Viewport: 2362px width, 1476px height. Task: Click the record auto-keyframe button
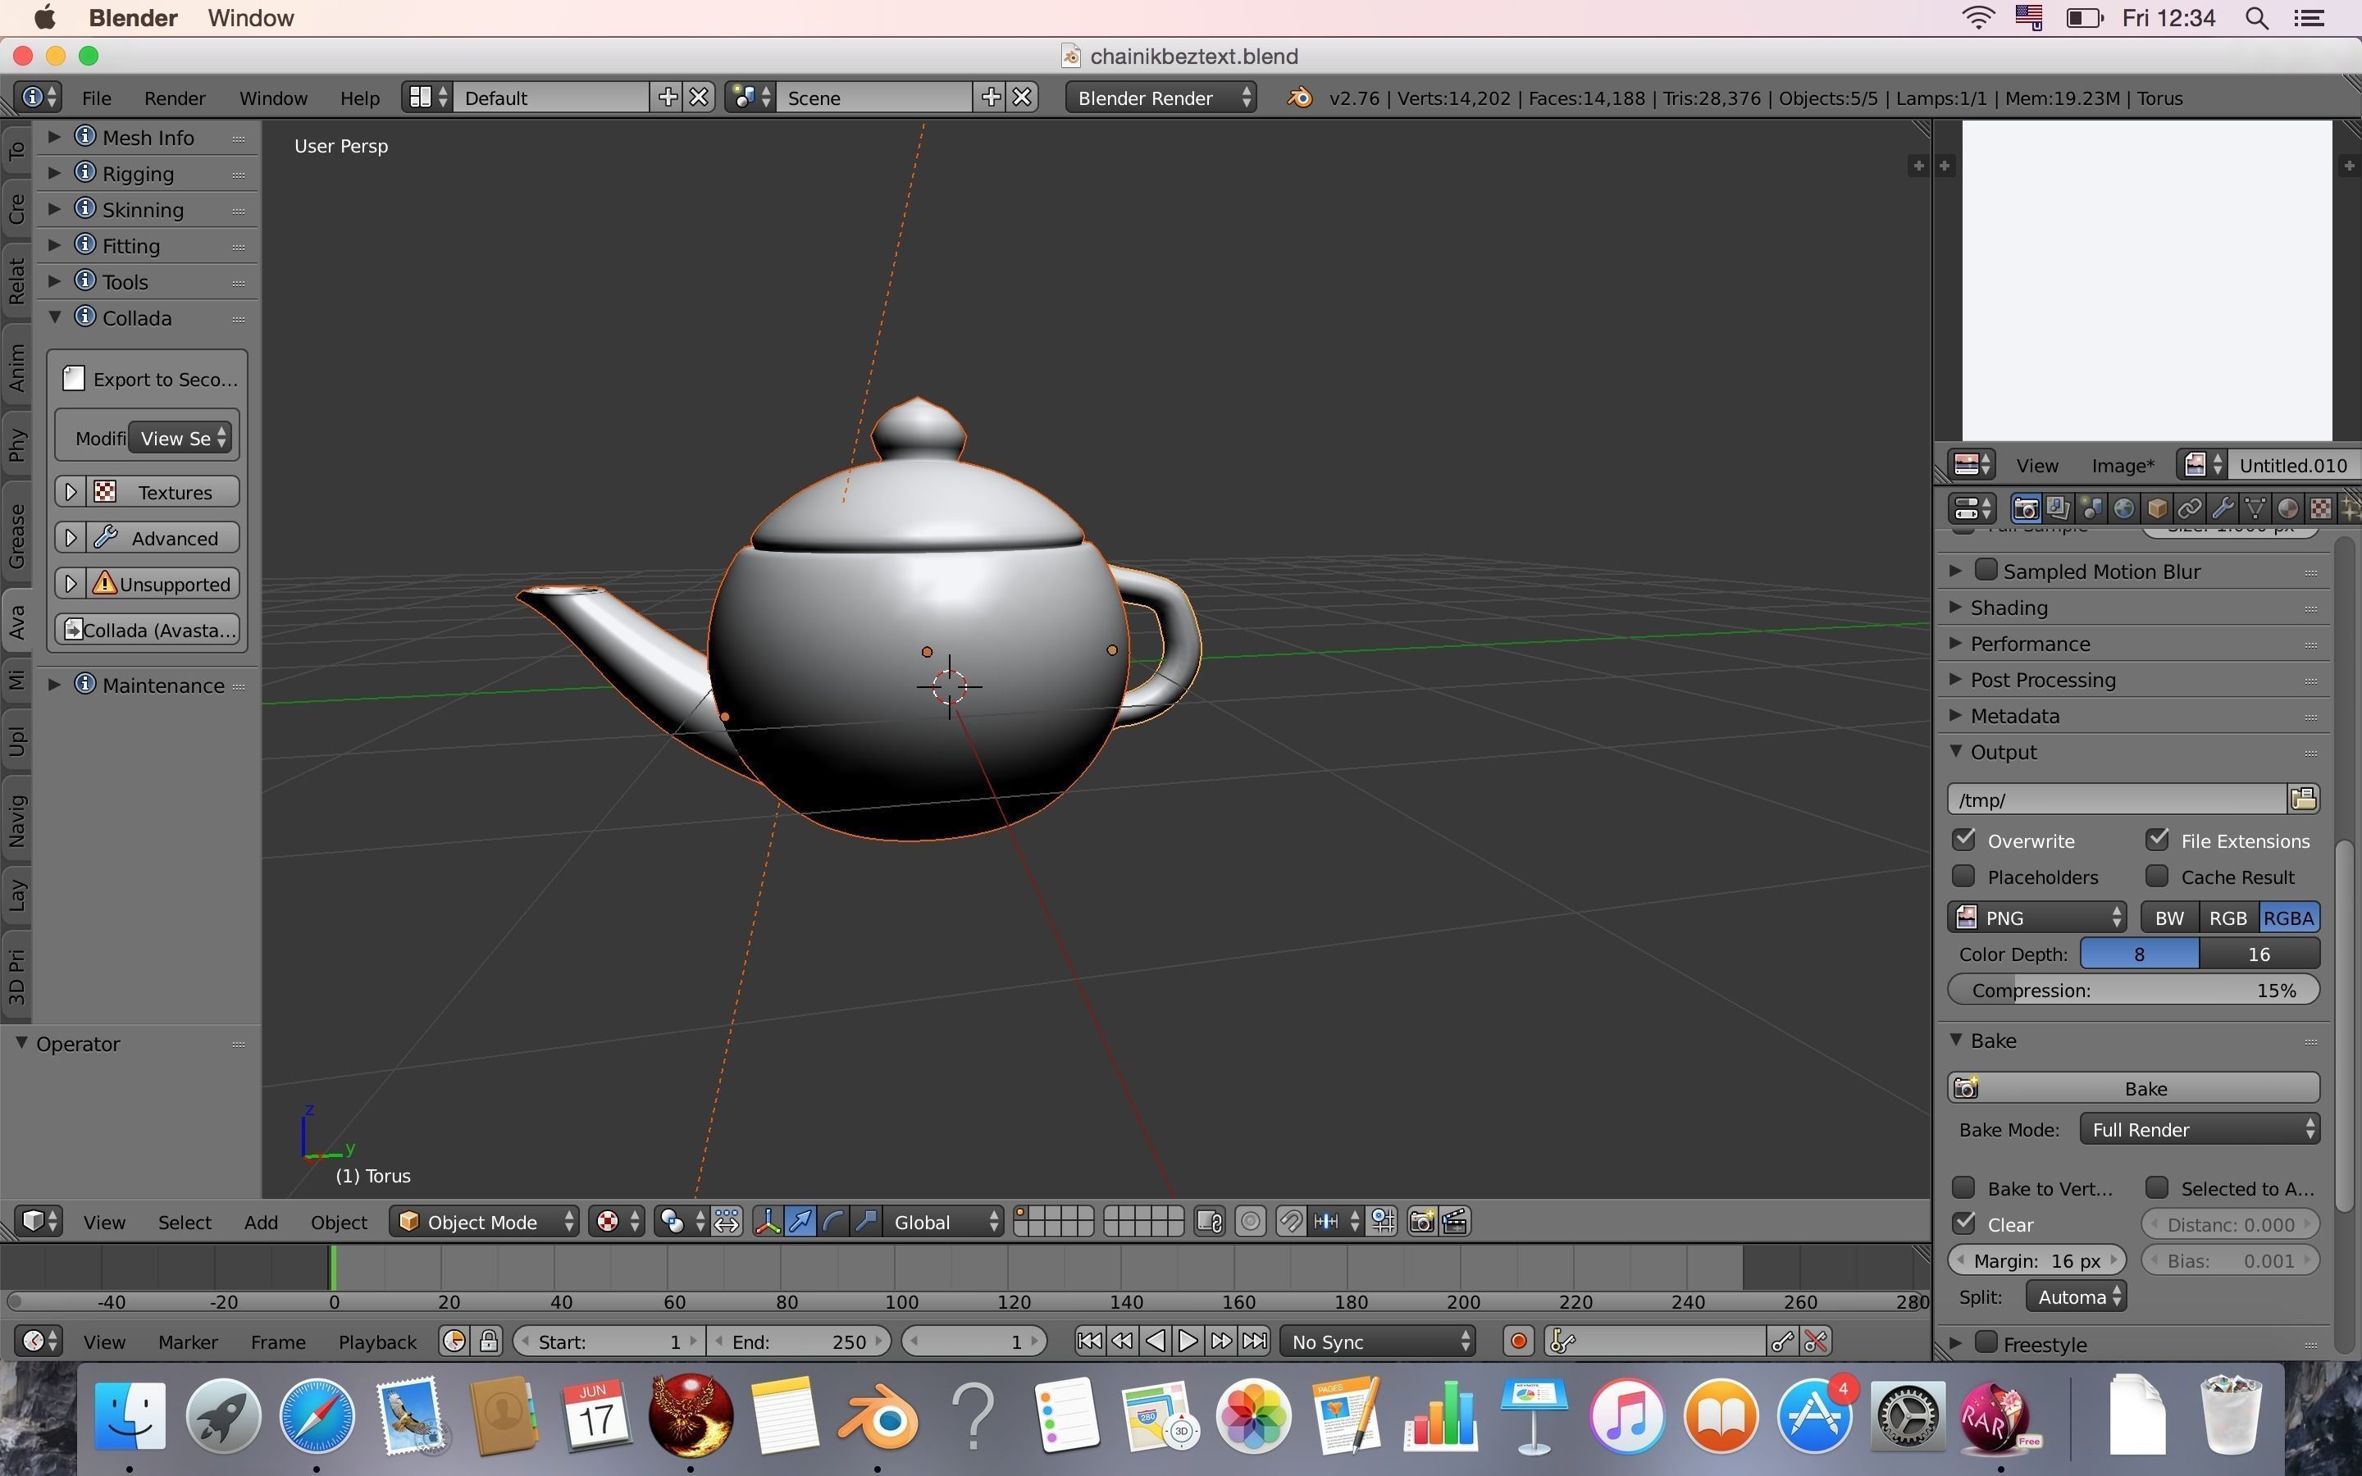(x=1518, y=1342)
